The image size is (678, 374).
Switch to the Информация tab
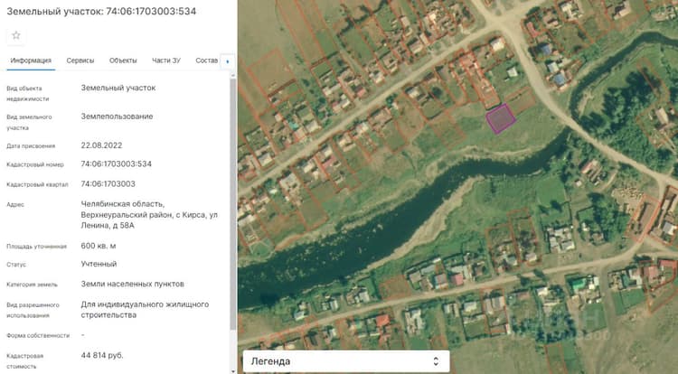[x=31, y=61]
